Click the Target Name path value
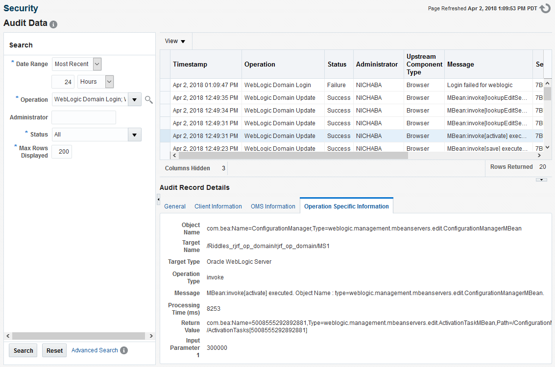 pyautogui.click(x=268, y=246)
